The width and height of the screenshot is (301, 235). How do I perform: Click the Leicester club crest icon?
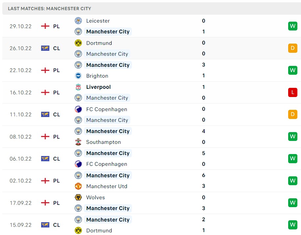coord(78,21)
